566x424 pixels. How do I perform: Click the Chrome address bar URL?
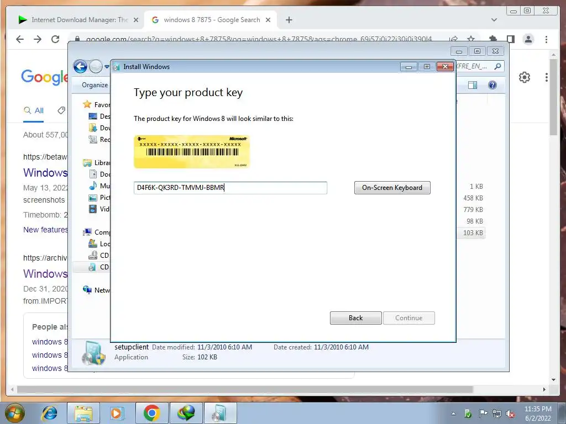click(x=259, y=39)
